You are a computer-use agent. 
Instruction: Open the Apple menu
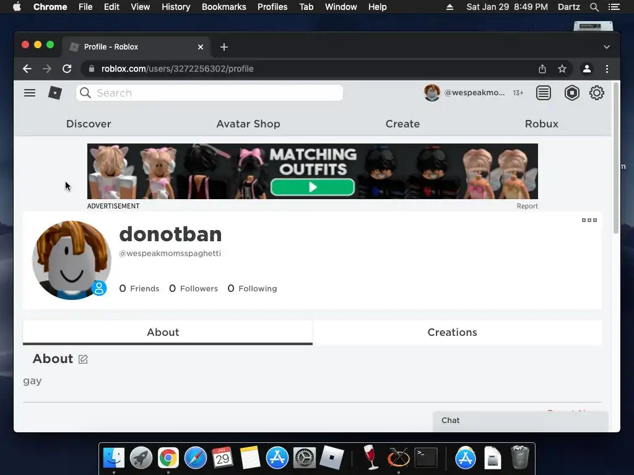[x=17, y=7]
